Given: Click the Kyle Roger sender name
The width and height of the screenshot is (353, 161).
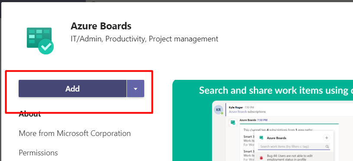Looking at the screenshot, I should (236, 107).
